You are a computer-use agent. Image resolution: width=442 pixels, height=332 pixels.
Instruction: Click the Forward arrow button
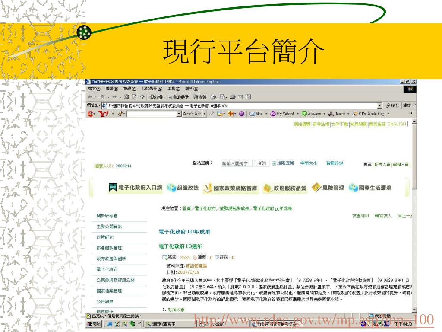(114, 97)
